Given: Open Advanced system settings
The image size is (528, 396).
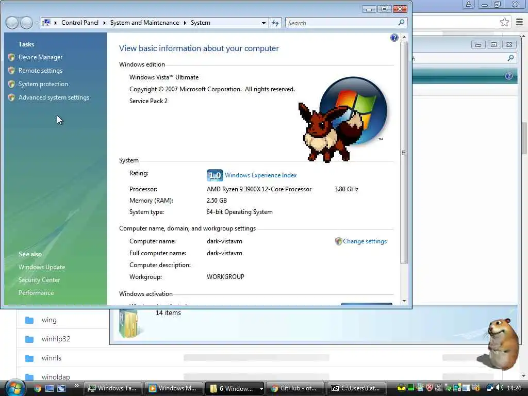Looking at the screenshot, I should point(54,97).
